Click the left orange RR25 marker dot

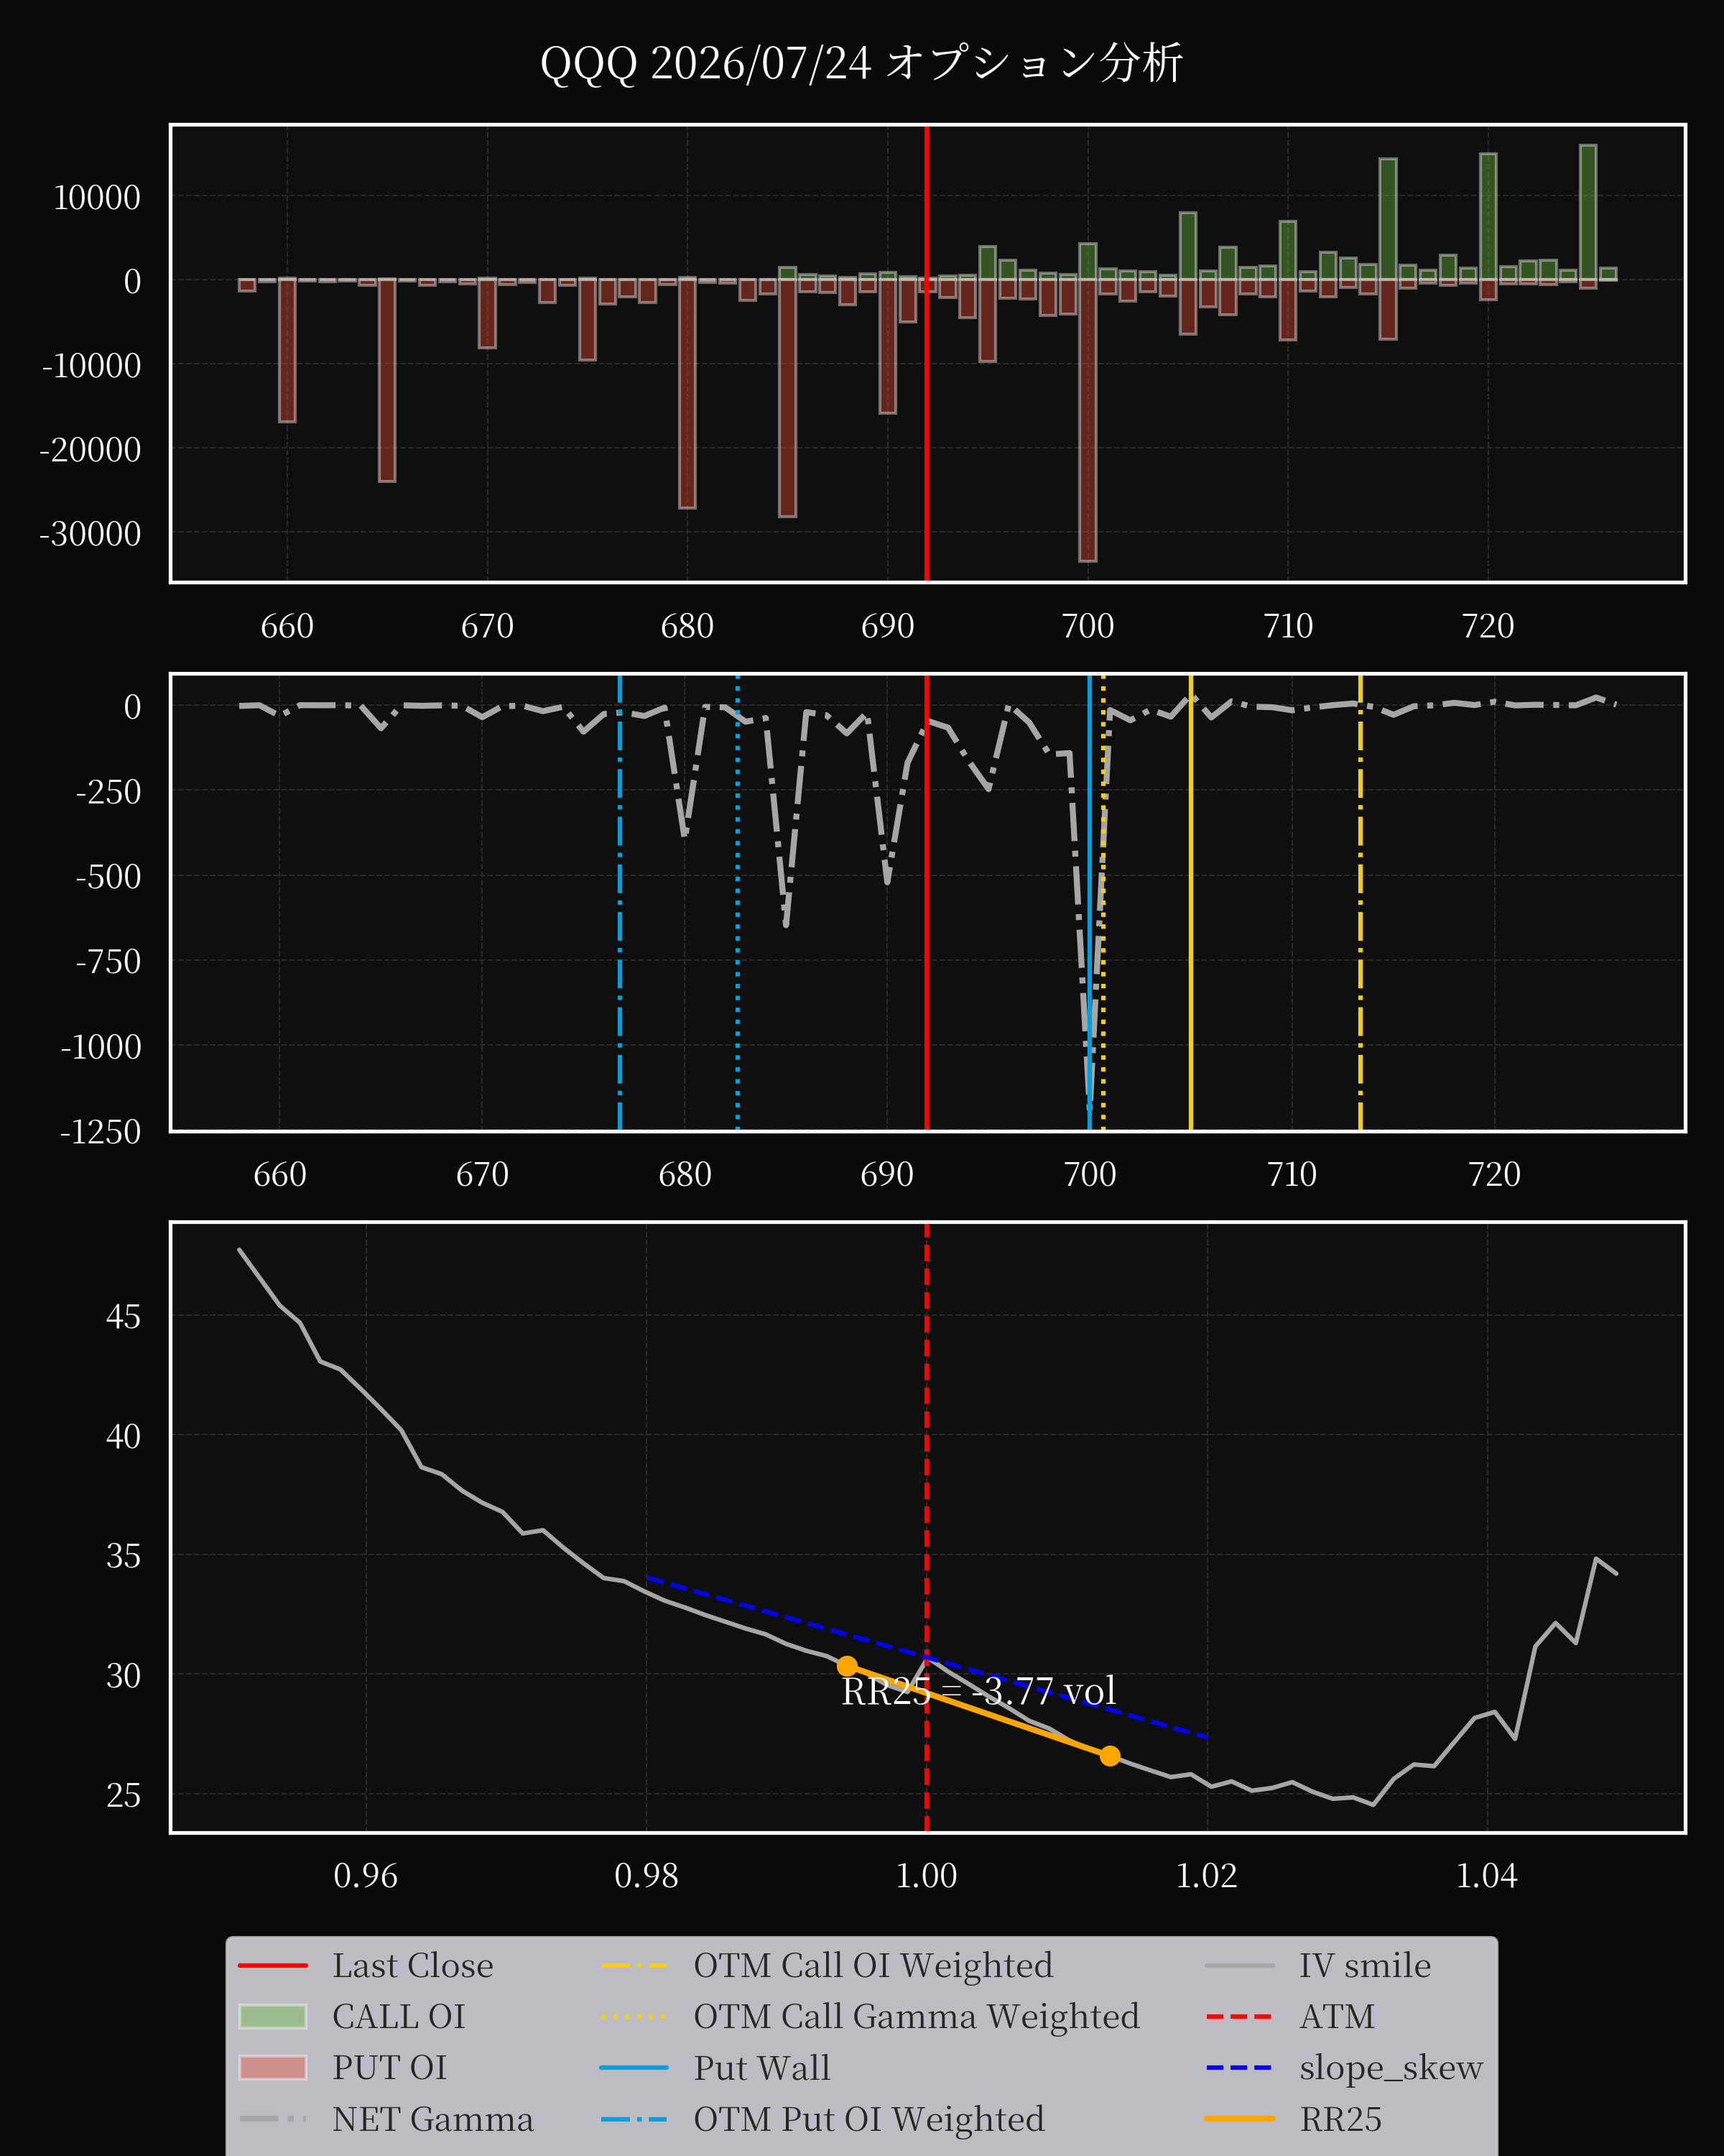click(846, 1666)
